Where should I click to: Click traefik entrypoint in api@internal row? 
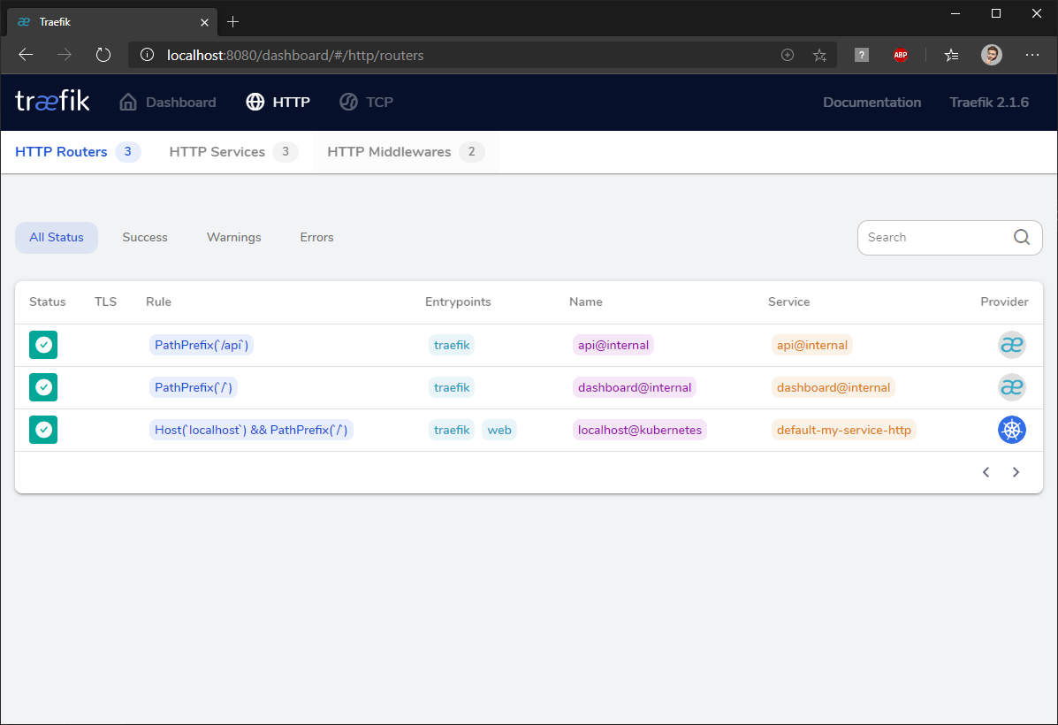(x=452, y=345)
